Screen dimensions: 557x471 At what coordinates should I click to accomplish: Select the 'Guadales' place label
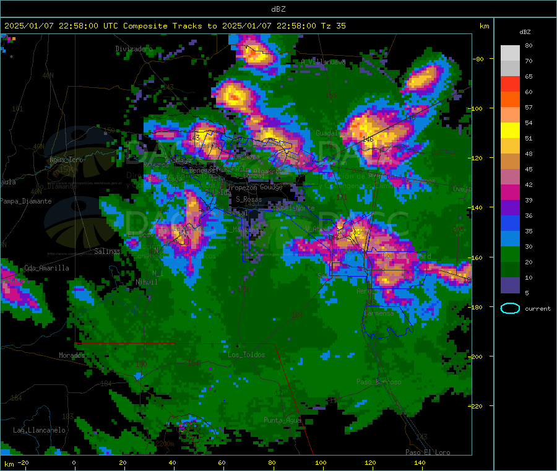pos(330,133)
